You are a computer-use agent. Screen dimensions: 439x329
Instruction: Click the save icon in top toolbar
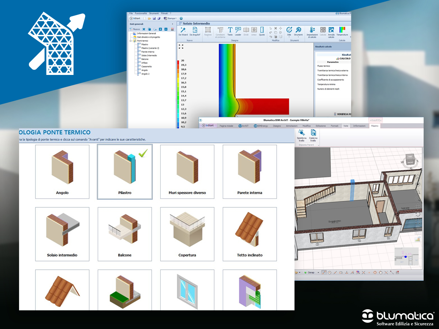[x=154, y=18]
